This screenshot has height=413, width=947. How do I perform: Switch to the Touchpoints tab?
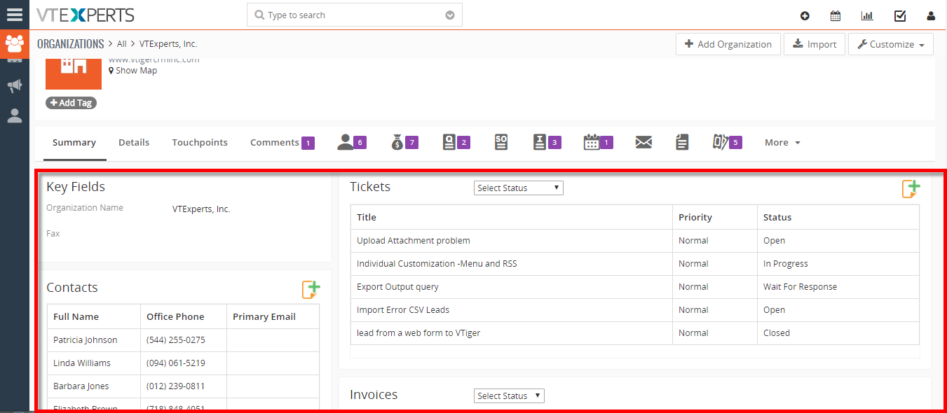tap(200, 142)
